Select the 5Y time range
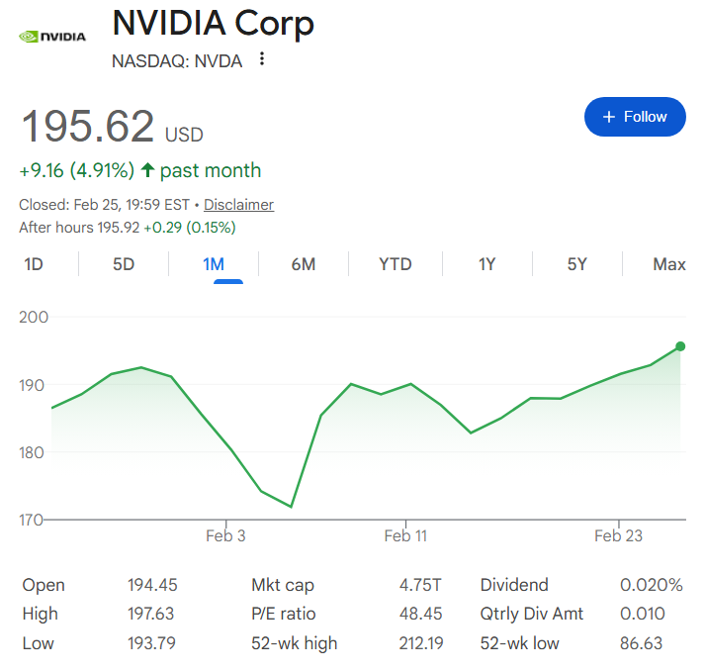Viewport: 705px width, 672px height. pos(577,264)
